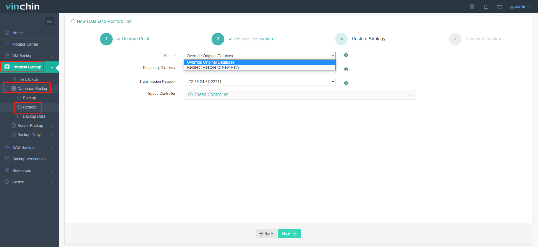
Task: Open Restore under Database Backup
Action: click(29, 107)
